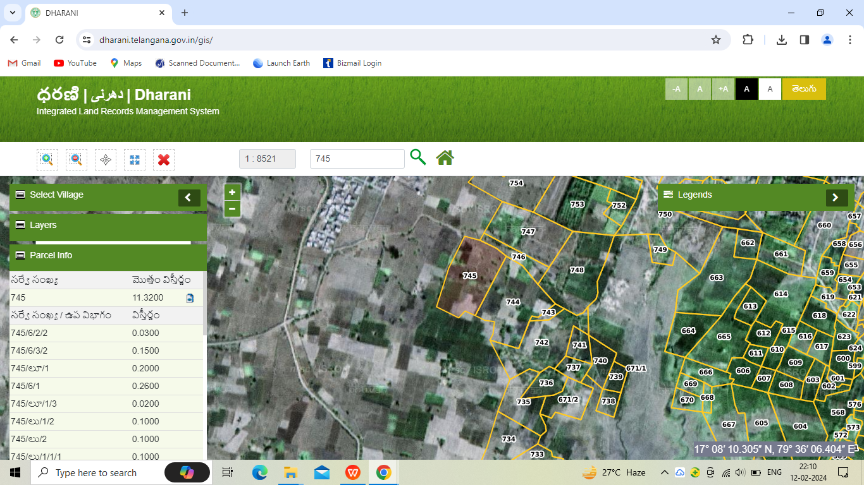
Task: Select the zoom-in magnifier tool
Action: [x=47, y=159]
